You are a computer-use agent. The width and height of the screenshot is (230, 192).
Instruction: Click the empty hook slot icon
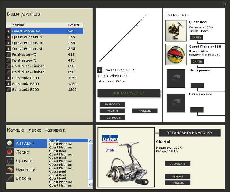[176, 79]
